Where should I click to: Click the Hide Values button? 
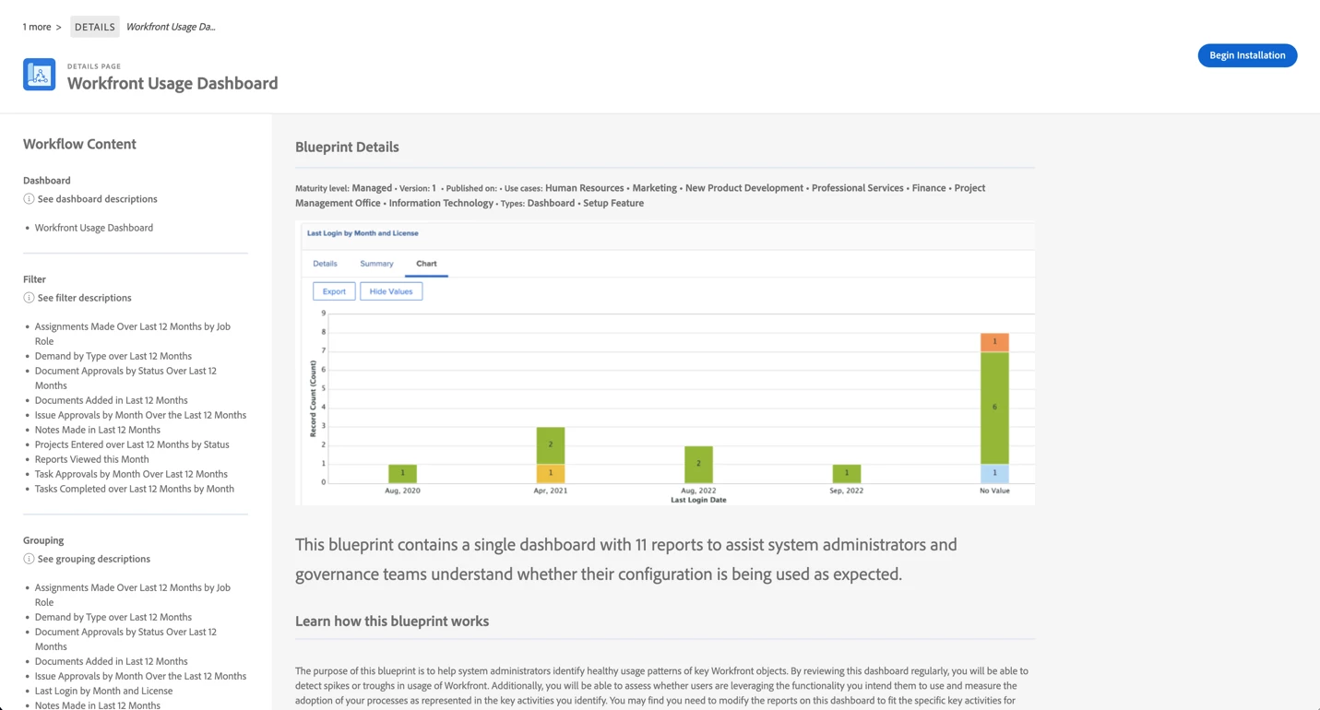pyautogui.click(x=391, y=291)
